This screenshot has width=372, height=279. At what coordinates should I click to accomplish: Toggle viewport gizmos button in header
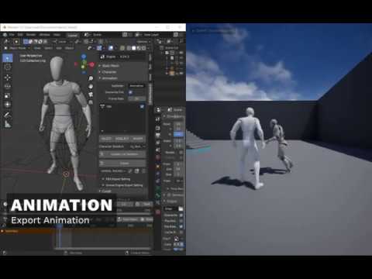point(99,48)
